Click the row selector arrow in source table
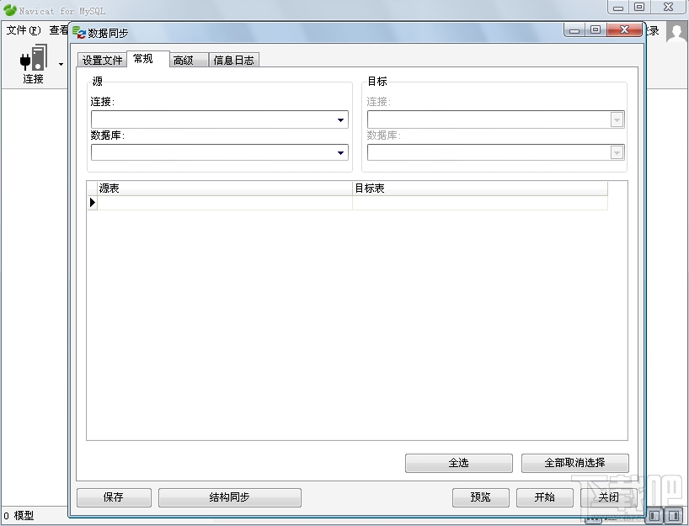Image resolution: width=689 pixels, height=526 pixels. [93, 202]
